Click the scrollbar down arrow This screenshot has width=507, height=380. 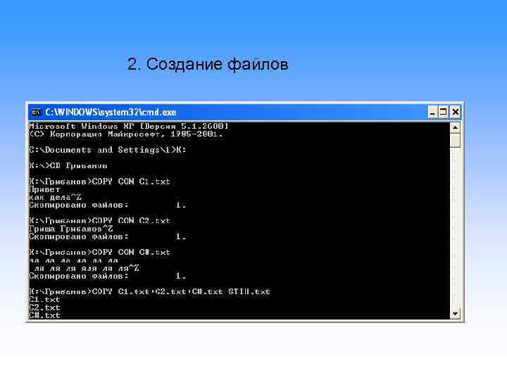455,313
